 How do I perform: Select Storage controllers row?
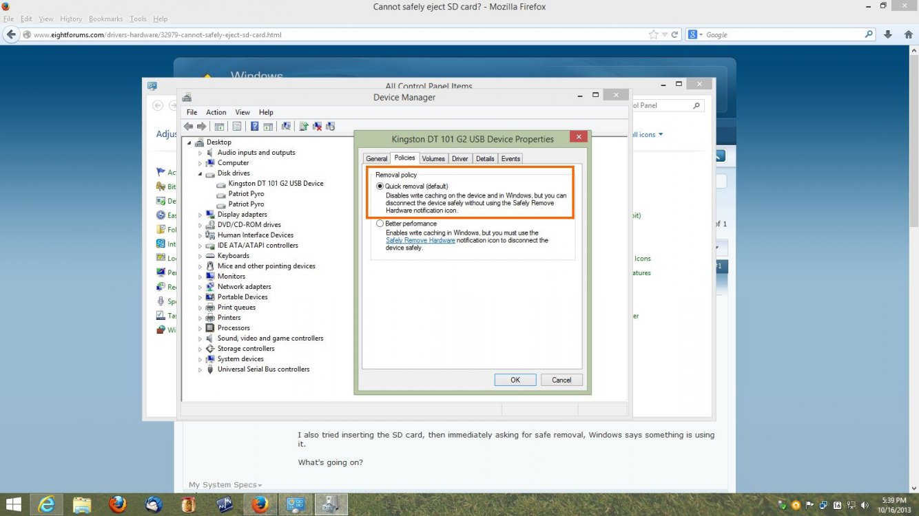coord(246,349)
